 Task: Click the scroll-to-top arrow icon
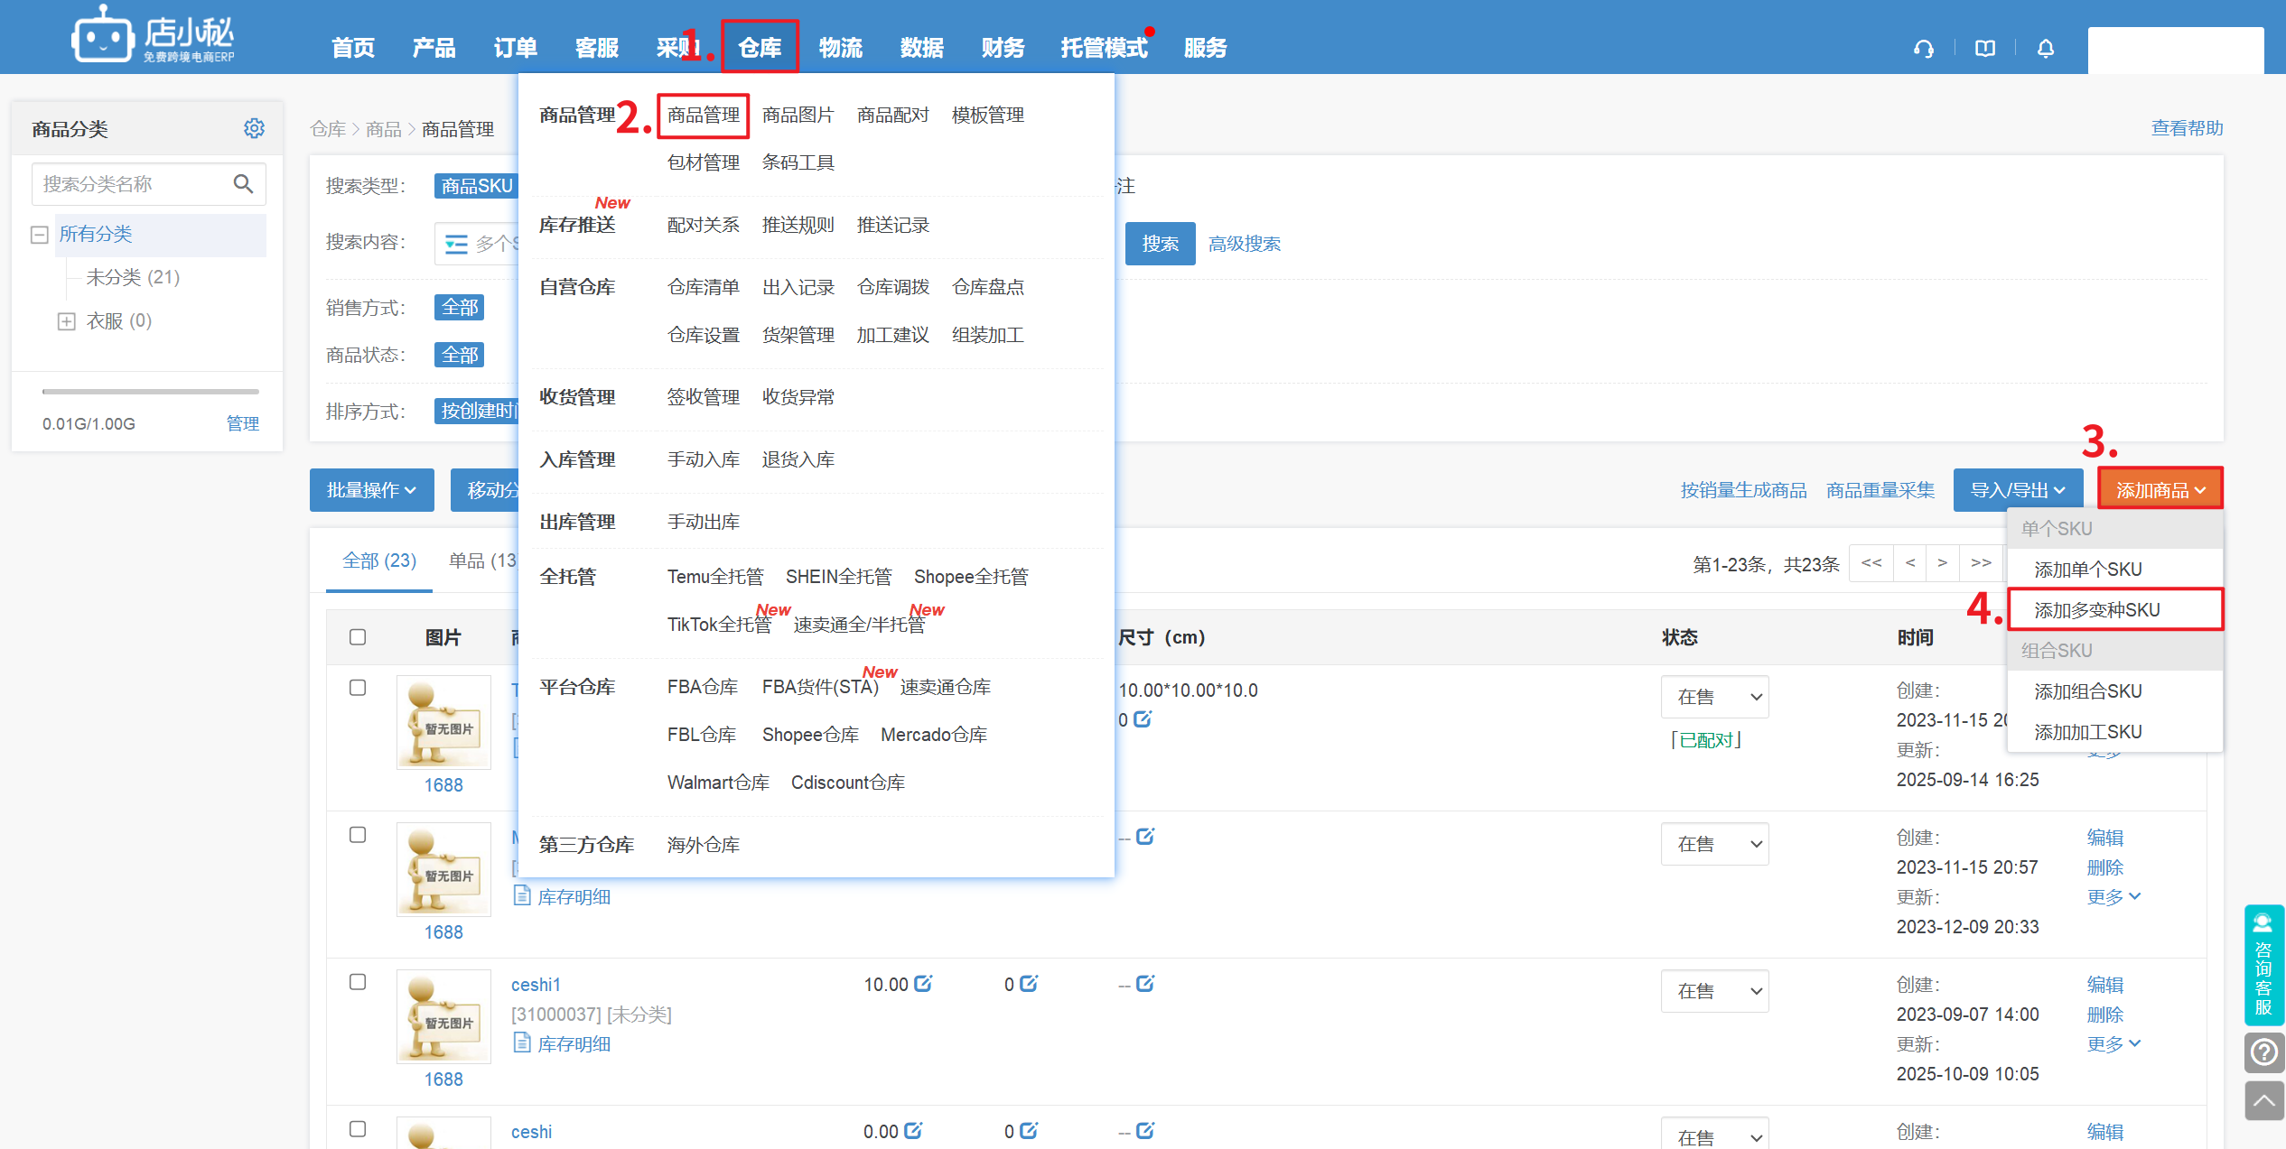[2263, 1100]
